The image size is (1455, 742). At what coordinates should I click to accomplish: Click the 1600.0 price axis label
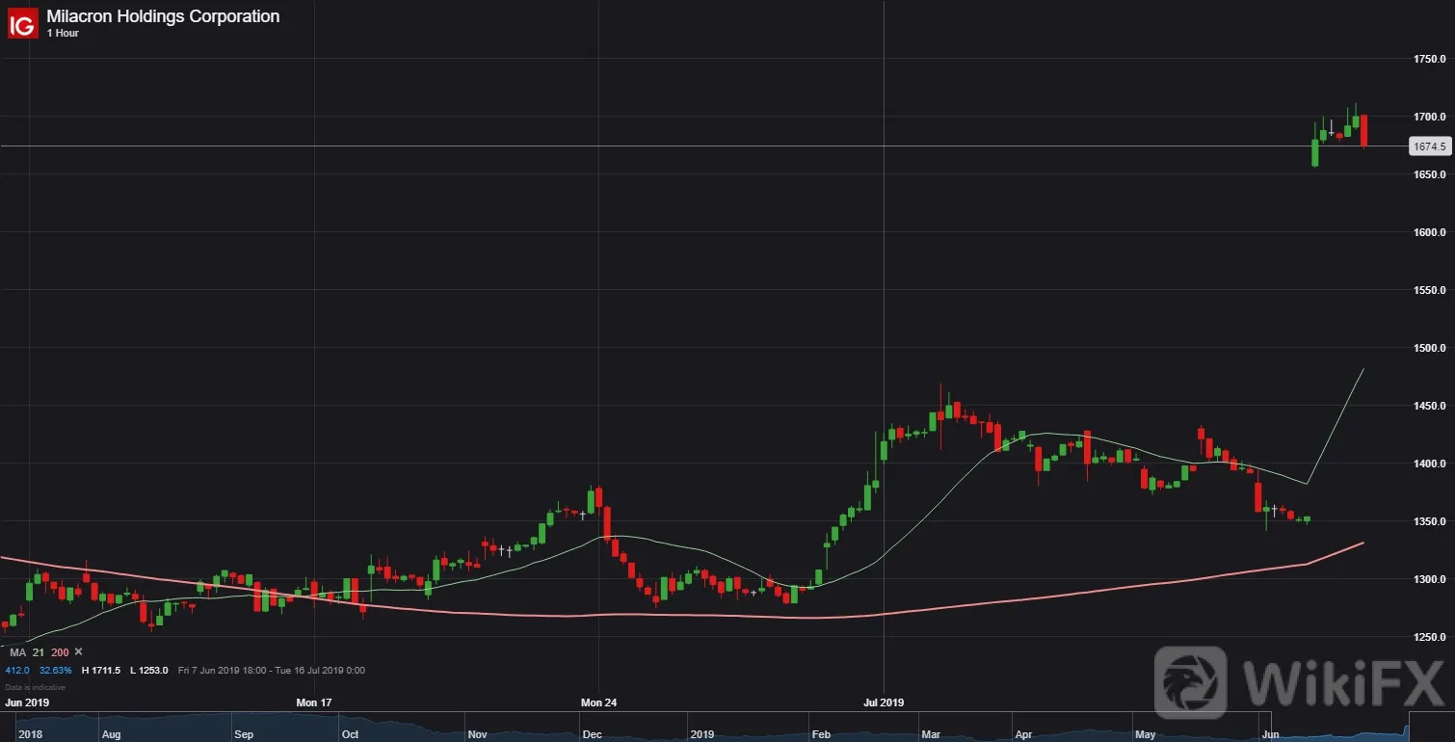click(1430, 233)
